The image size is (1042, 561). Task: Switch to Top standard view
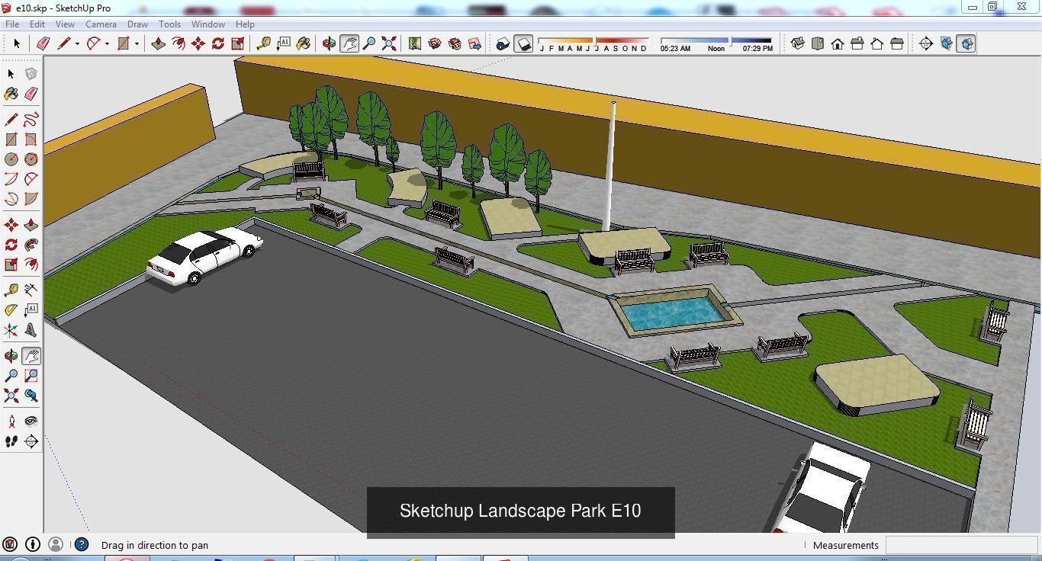point(818,43)
